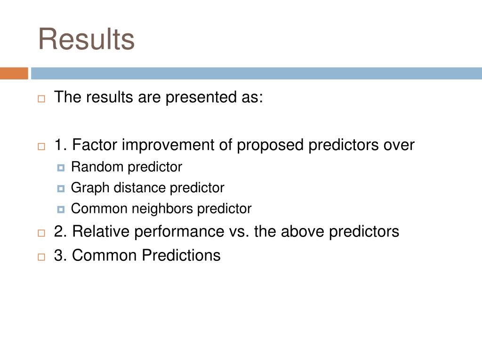Screen dimensions: 482x361
Task: Click bullet square before '3. Common Predictions'
Action: coord(41,257)
